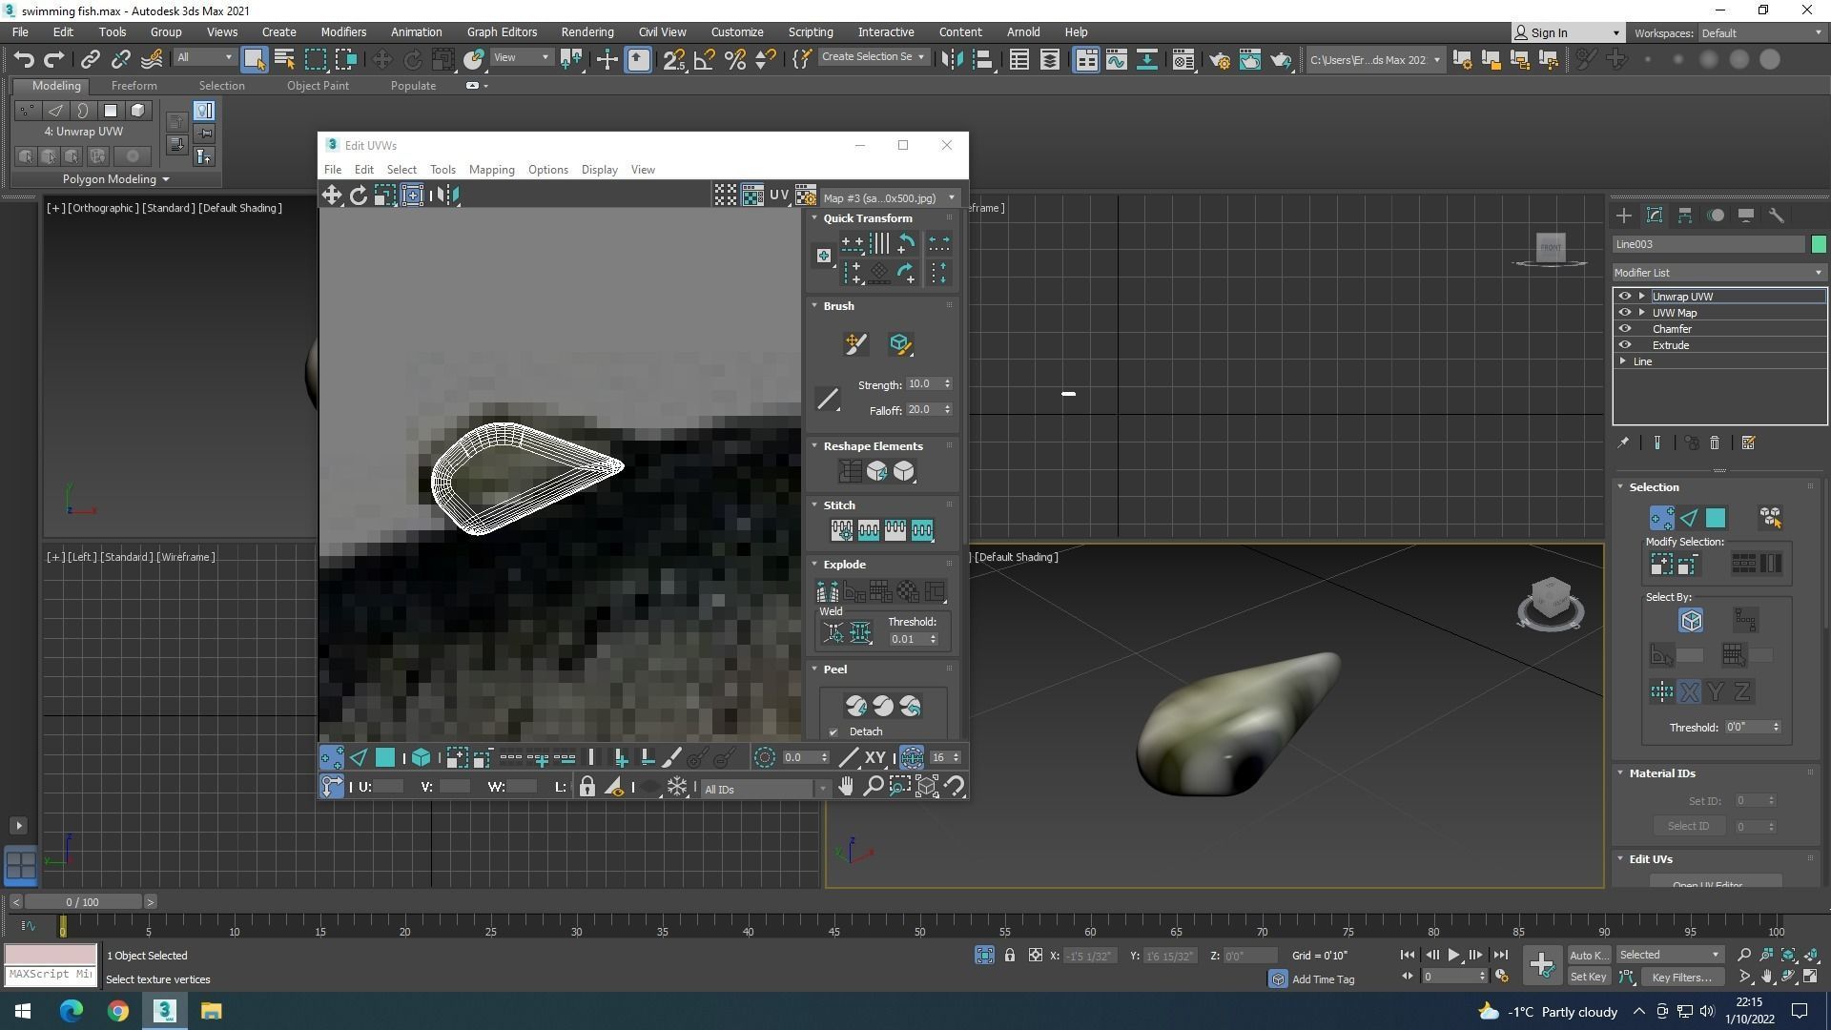Click the Straighten Selection icon in Reshape Elements

[x=849, y=471]
